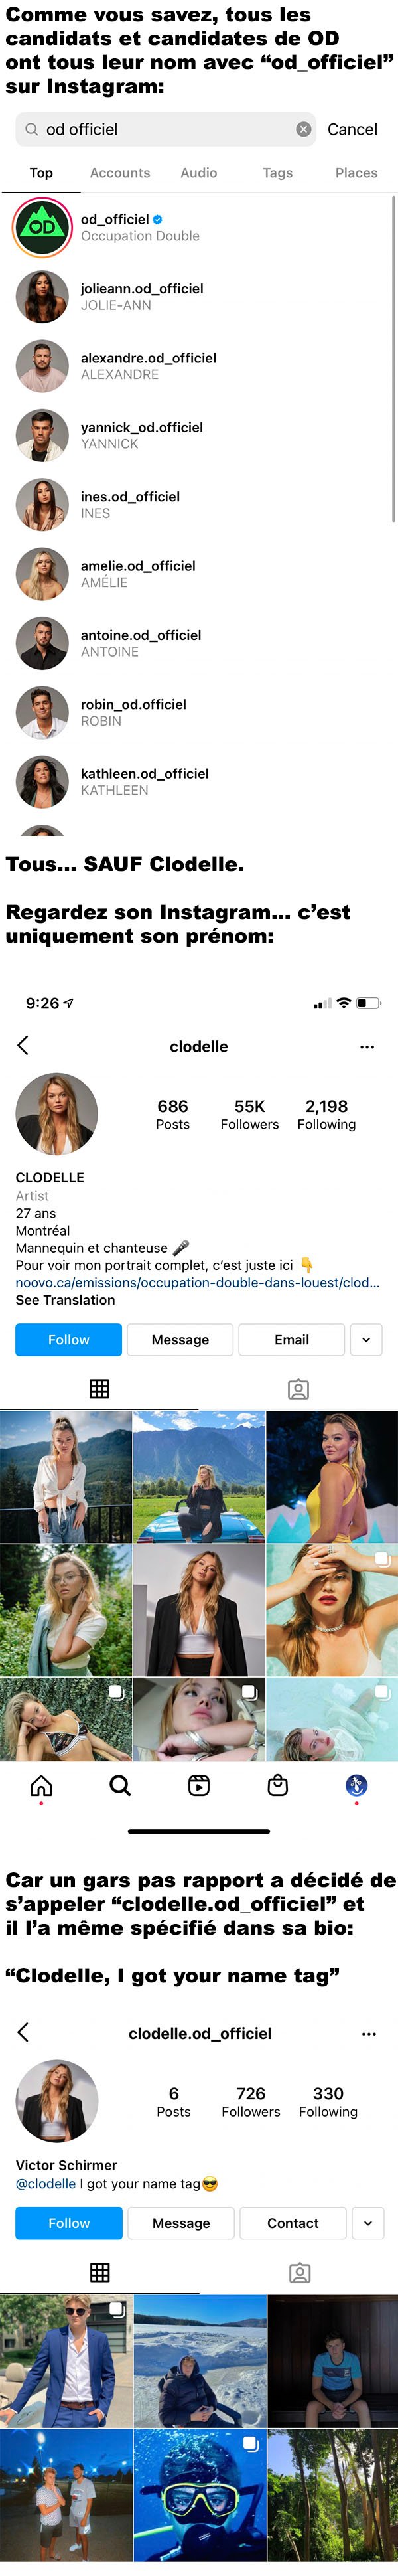Open the Reels icon in bottom navigation
Image resolution: width=398 pixels, height=2576 pixels.
click(199, 1785)
